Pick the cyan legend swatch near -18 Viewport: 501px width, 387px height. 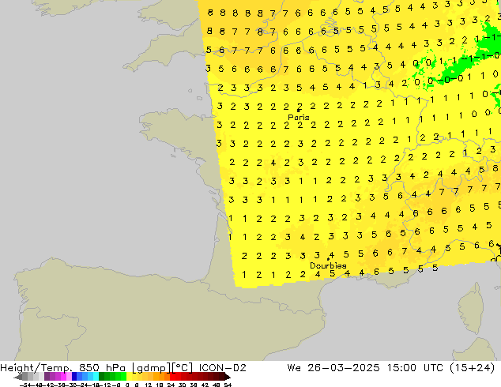click(96, 377)
